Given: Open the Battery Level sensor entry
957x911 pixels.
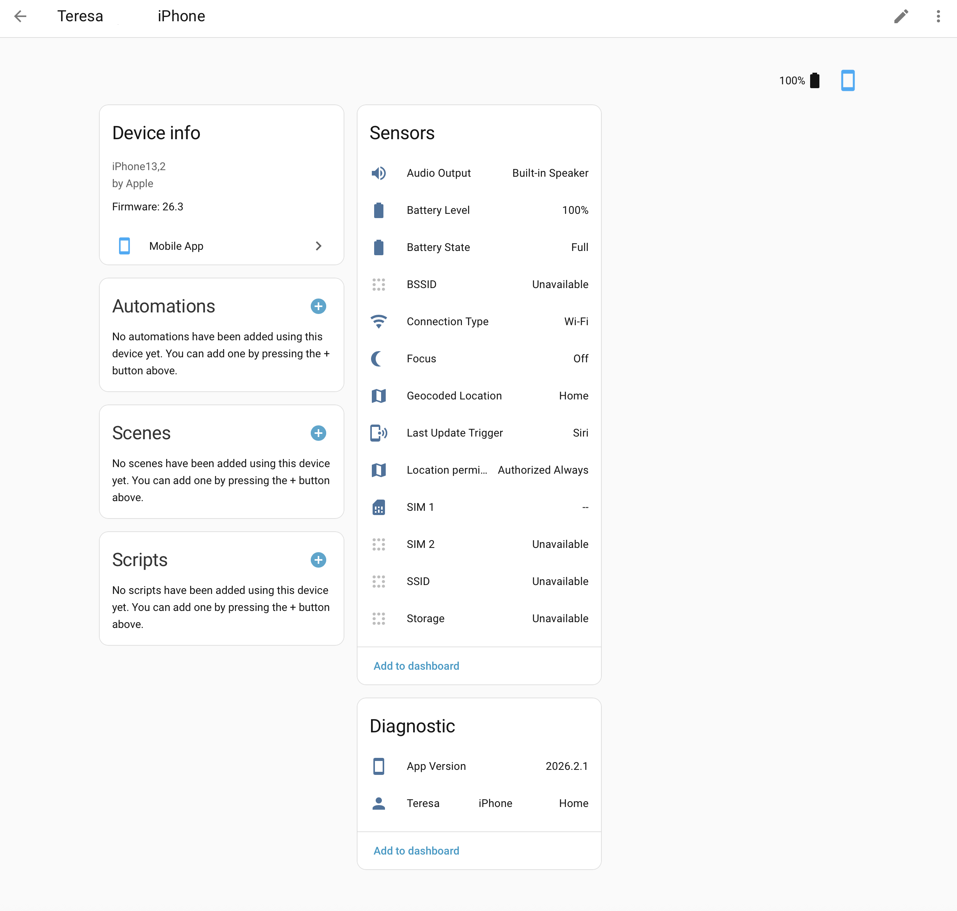Looking at the screenshot, I should (478, 210).
